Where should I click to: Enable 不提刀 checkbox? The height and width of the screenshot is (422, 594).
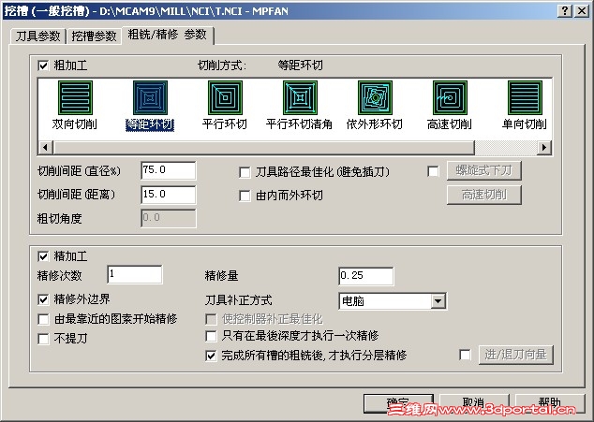coord(43,339)
